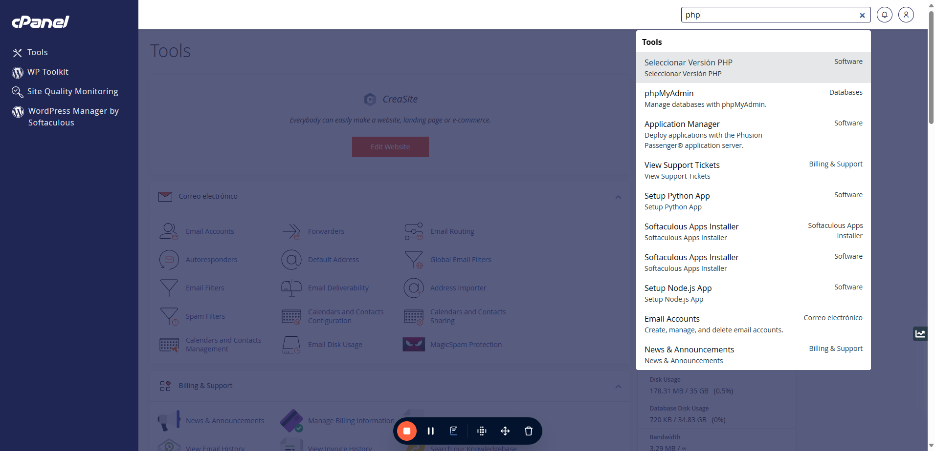Click the Global Email Filters icon
Screen dimensions: 935x451
414,260
